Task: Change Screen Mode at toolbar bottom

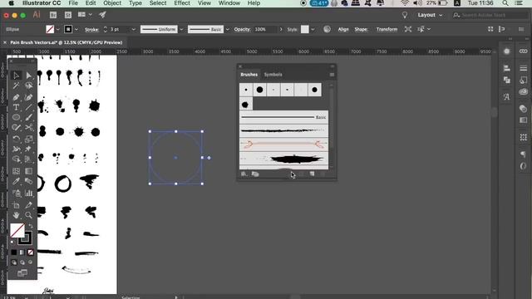Action: click(x=22, y=273)
